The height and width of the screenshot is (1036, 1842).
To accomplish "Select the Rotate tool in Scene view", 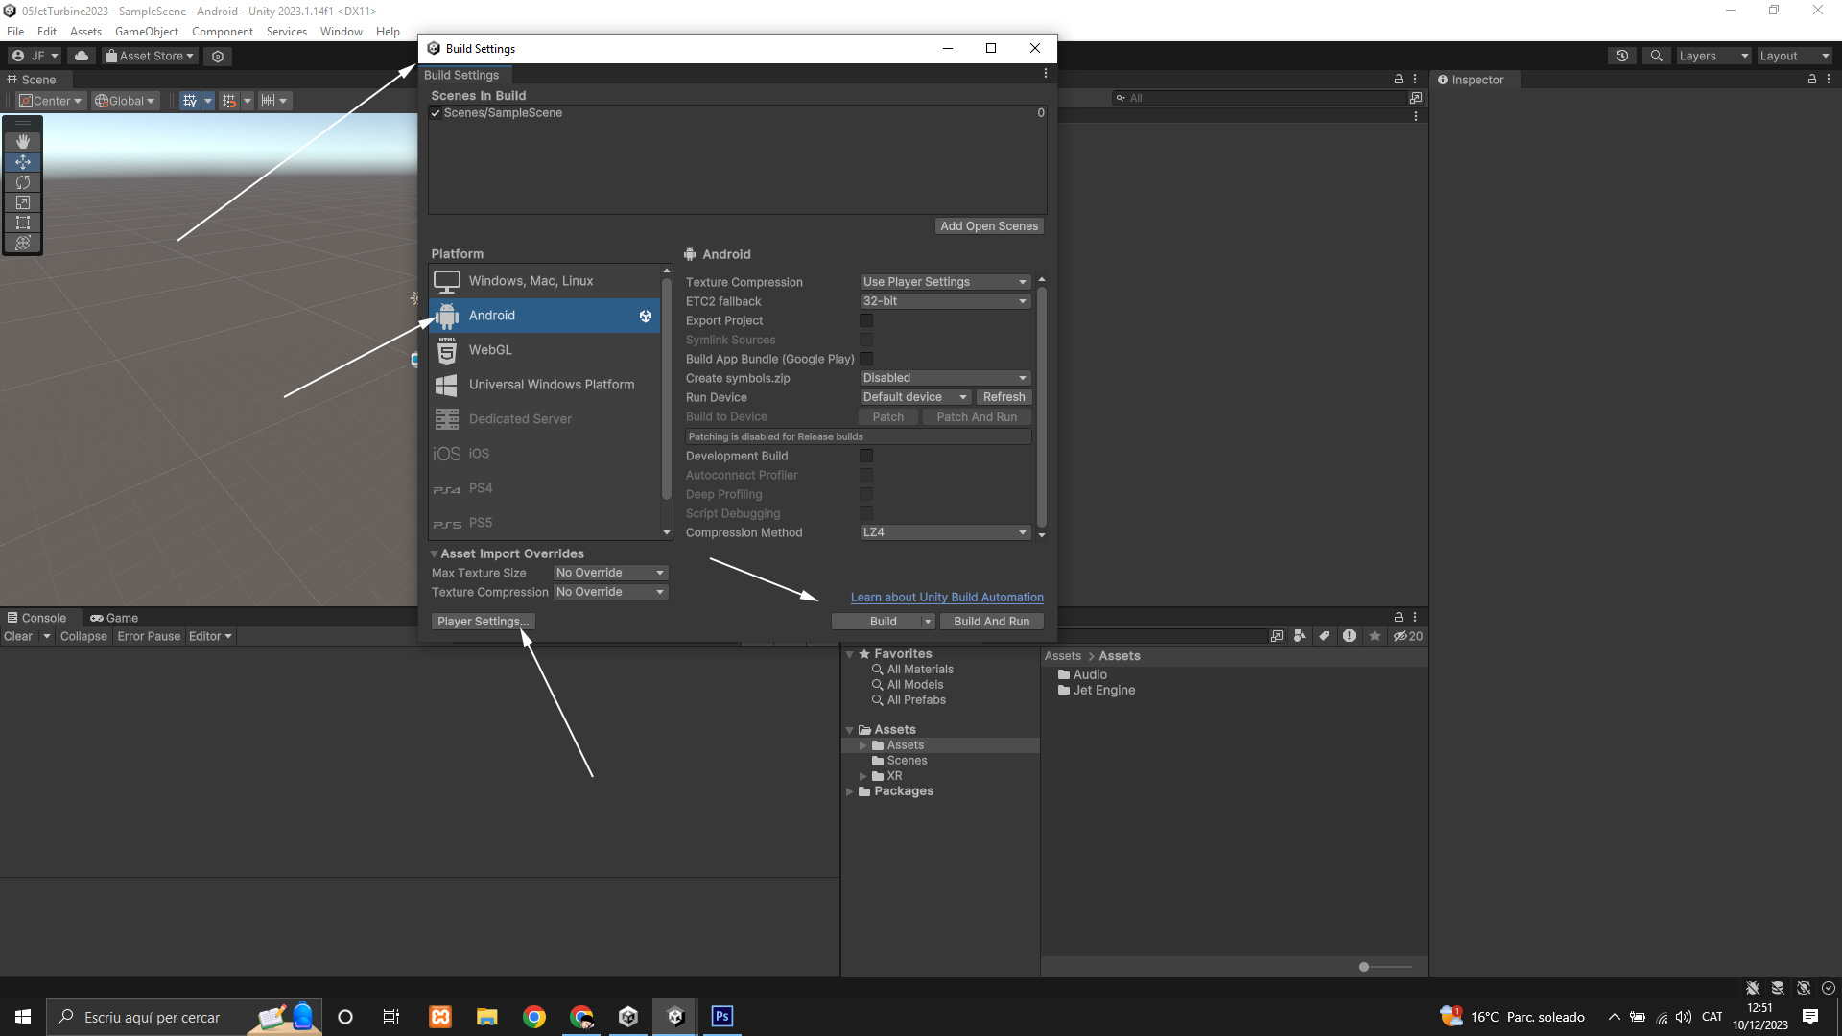I will [23, 182].
